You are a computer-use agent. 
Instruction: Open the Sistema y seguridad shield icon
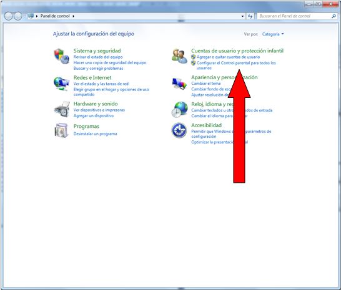pyautogui.click(x=62, y=56)
